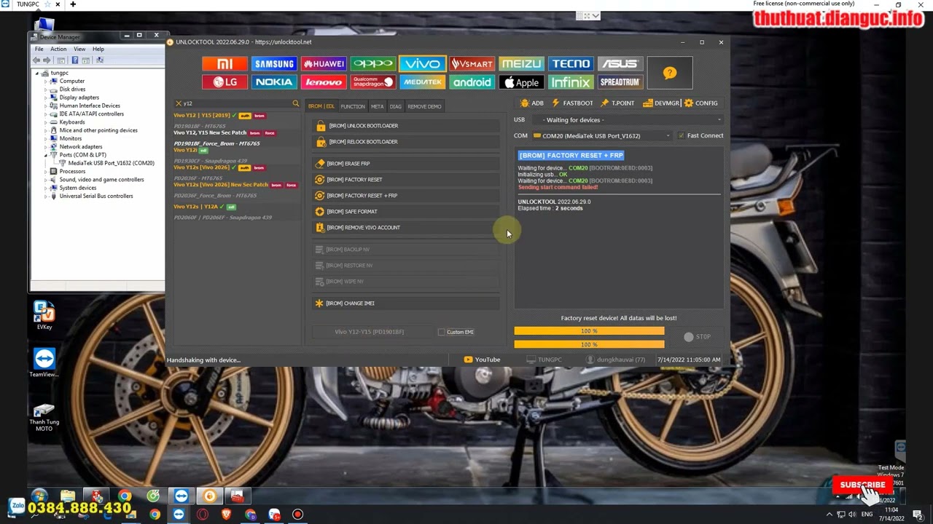The width and height of the screenshot is (933, 524).
Task: Switch to the META tab
Action: point(377,106)
